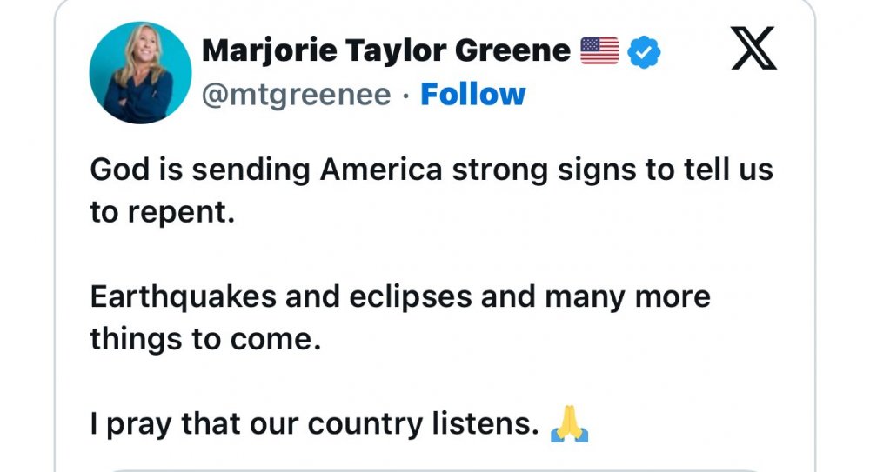Image resolution: width=870 pixels, height=472 pixels.
Task: Click the sentence "I pray that our country listens."
Action: point(311,424)
